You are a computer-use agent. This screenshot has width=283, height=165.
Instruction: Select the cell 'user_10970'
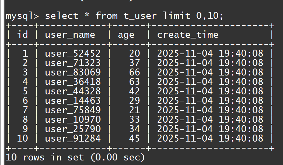pos(73,120)
